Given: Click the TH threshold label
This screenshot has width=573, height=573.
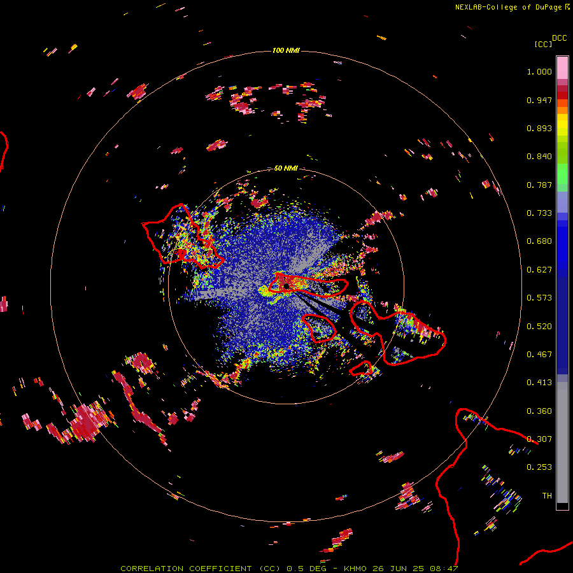Looking at the screenshot, I should coord(547,496).
